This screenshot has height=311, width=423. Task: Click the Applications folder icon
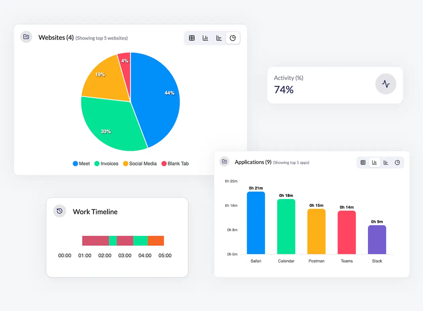[x=224, y=161]
